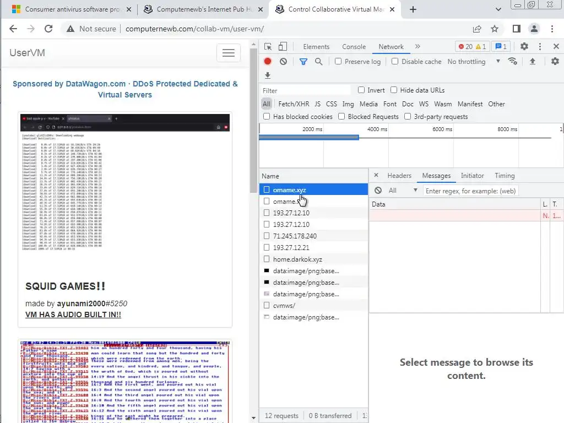This screenshot has width=564, height=423.
Task: Check Blocked Requests
Action: click(x=341, y=116)
